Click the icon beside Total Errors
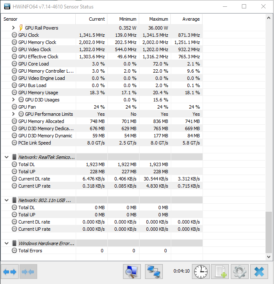This screenshot has width=274, height=284. pyautogui.click(x=14, y=251)
